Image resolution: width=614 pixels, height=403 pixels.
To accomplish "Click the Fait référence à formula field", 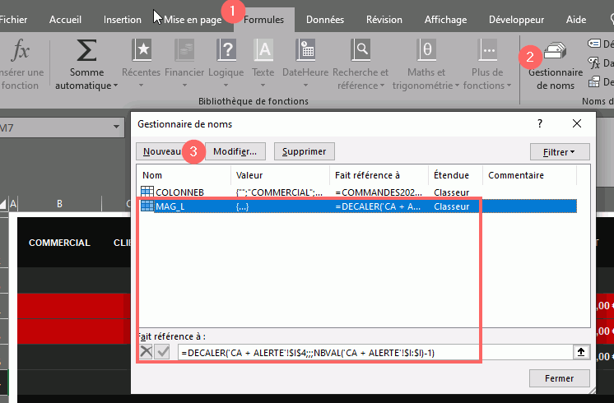I will tap(370, 352).
